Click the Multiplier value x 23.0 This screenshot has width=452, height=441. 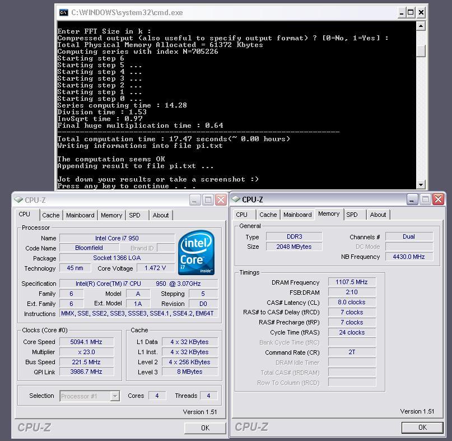click(x=86, y=352)
